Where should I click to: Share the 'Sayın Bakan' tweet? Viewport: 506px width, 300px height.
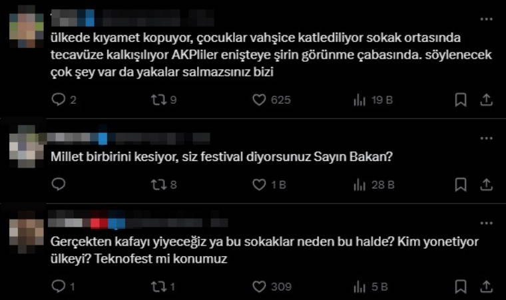coord(486,184)
